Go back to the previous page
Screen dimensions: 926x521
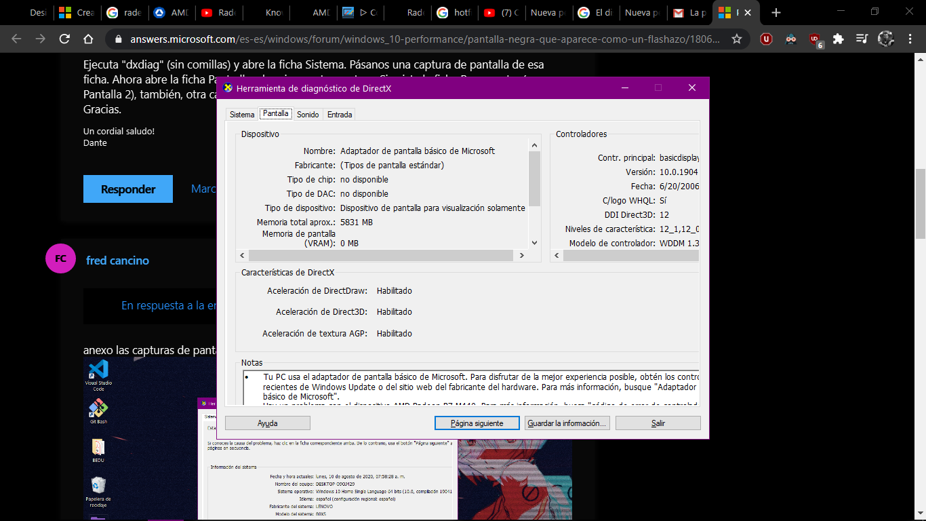16,39
